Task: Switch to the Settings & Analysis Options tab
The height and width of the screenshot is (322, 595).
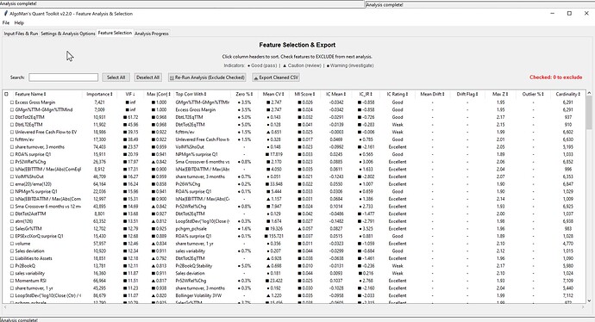Action: pyautogui.click(x=68, y=34)
